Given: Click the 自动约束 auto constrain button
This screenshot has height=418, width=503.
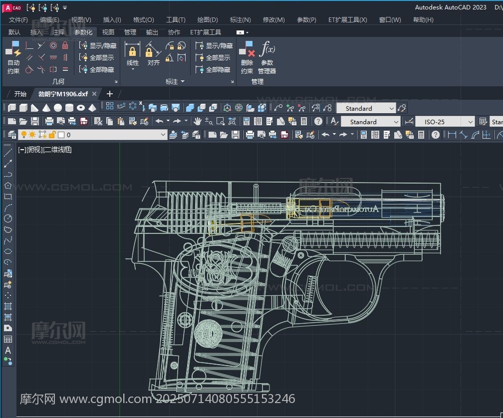Looking at the screenshot, I should [x=13, y=57].
